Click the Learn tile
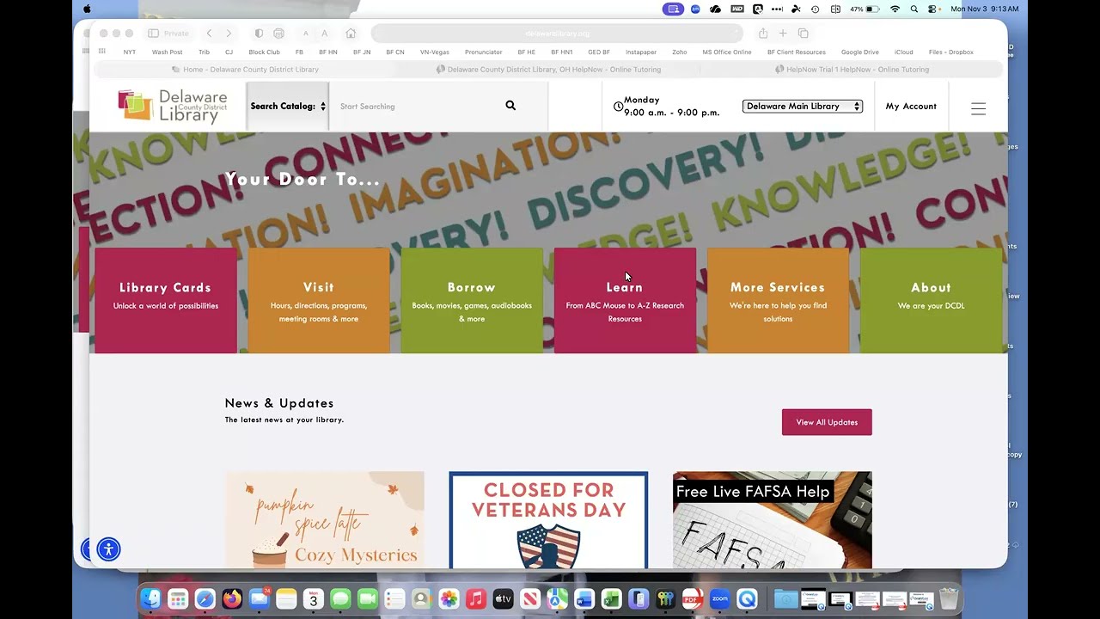This screenshot has width=1100, height=619. pos(625,301)
